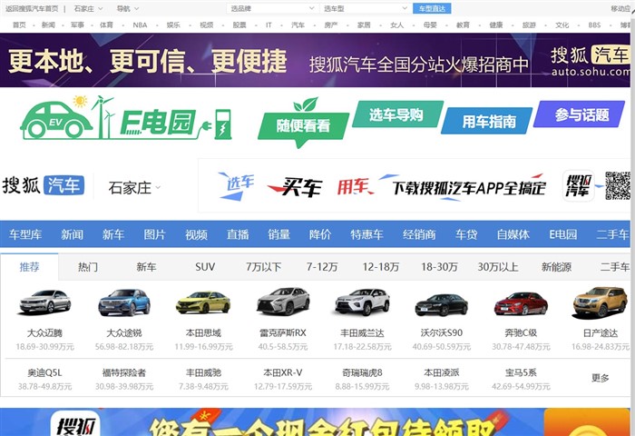Image resolution: width=635 pixels, height=436 pixels.
Task: Click the 宝马5系 link
Action: 521,372
